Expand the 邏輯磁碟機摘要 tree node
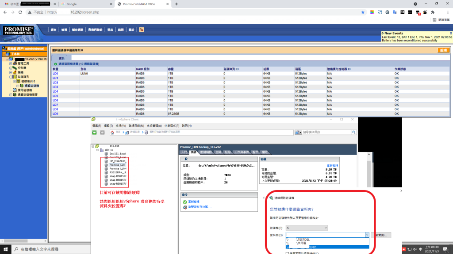The height and width of the screenshot is (254, 453). pos(11,95)
